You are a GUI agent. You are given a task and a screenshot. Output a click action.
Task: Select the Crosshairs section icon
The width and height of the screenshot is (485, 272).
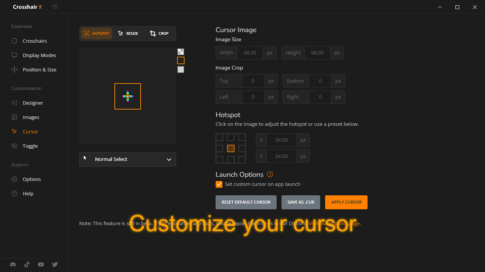[x=14, y=41]
